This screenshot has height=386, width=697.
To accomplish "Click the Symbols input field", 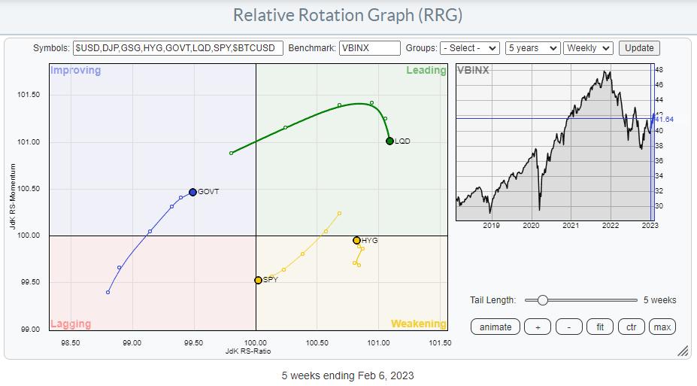I will (x=178, y=48).
